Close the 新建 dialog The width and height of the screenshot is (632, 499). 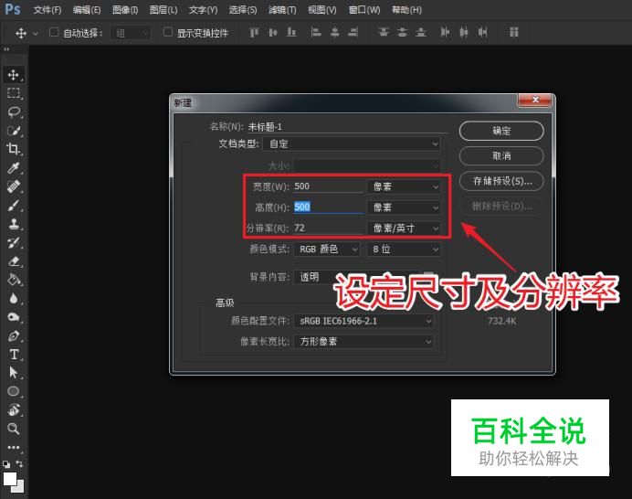pos(535,100)
